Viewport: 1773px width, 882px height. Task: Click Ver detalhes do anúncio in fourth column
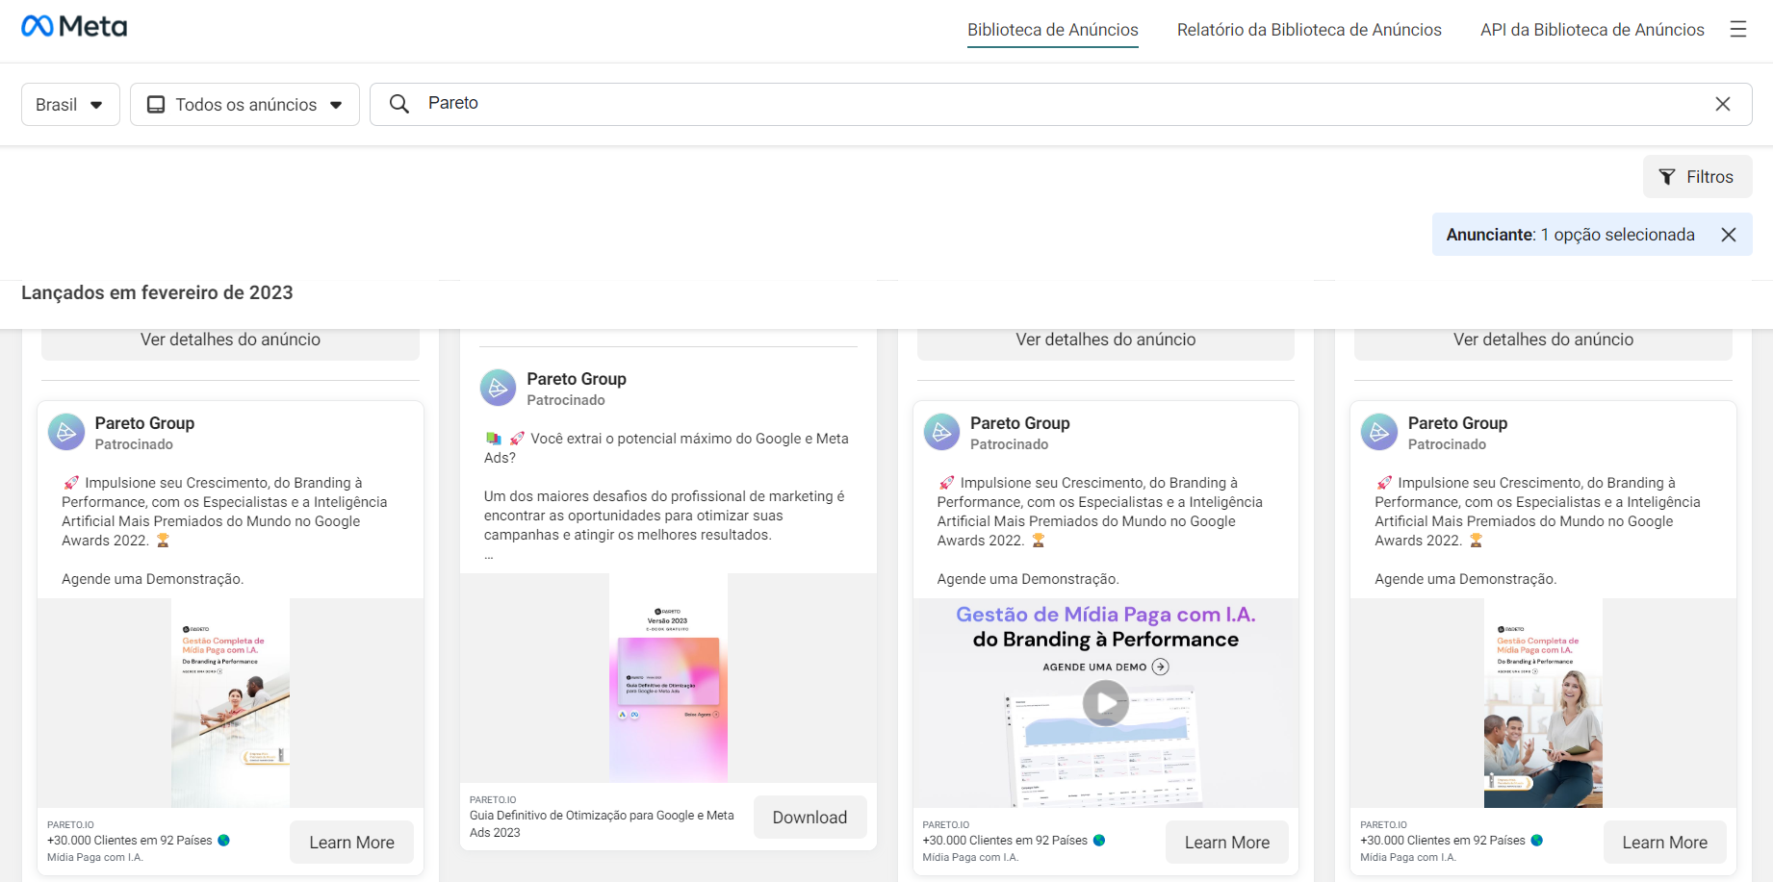pos(1543,340)
